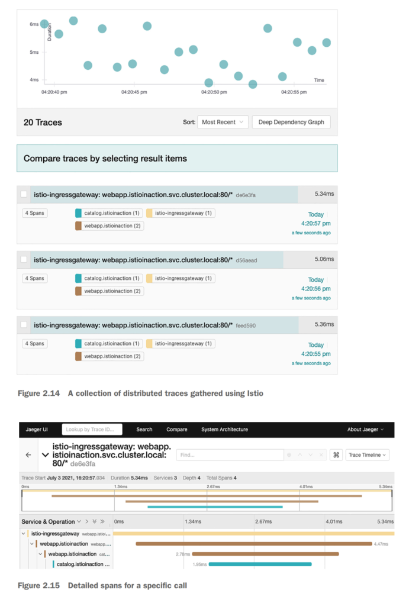Expand all spans double-chevron down icon

[x=94, y=521]
